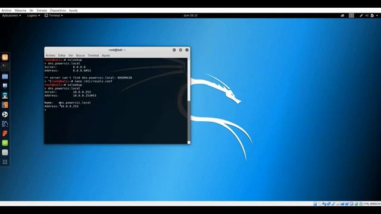Click the optical drive status icon
The width and height of the screenshot is (381, 214).
[x=320, y=204]
